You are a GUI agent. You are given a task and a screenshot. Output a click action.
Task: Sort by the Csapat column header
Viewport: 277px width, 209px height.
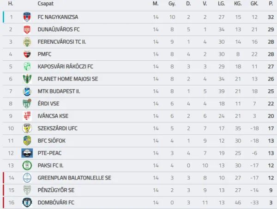tap(45, 4)
